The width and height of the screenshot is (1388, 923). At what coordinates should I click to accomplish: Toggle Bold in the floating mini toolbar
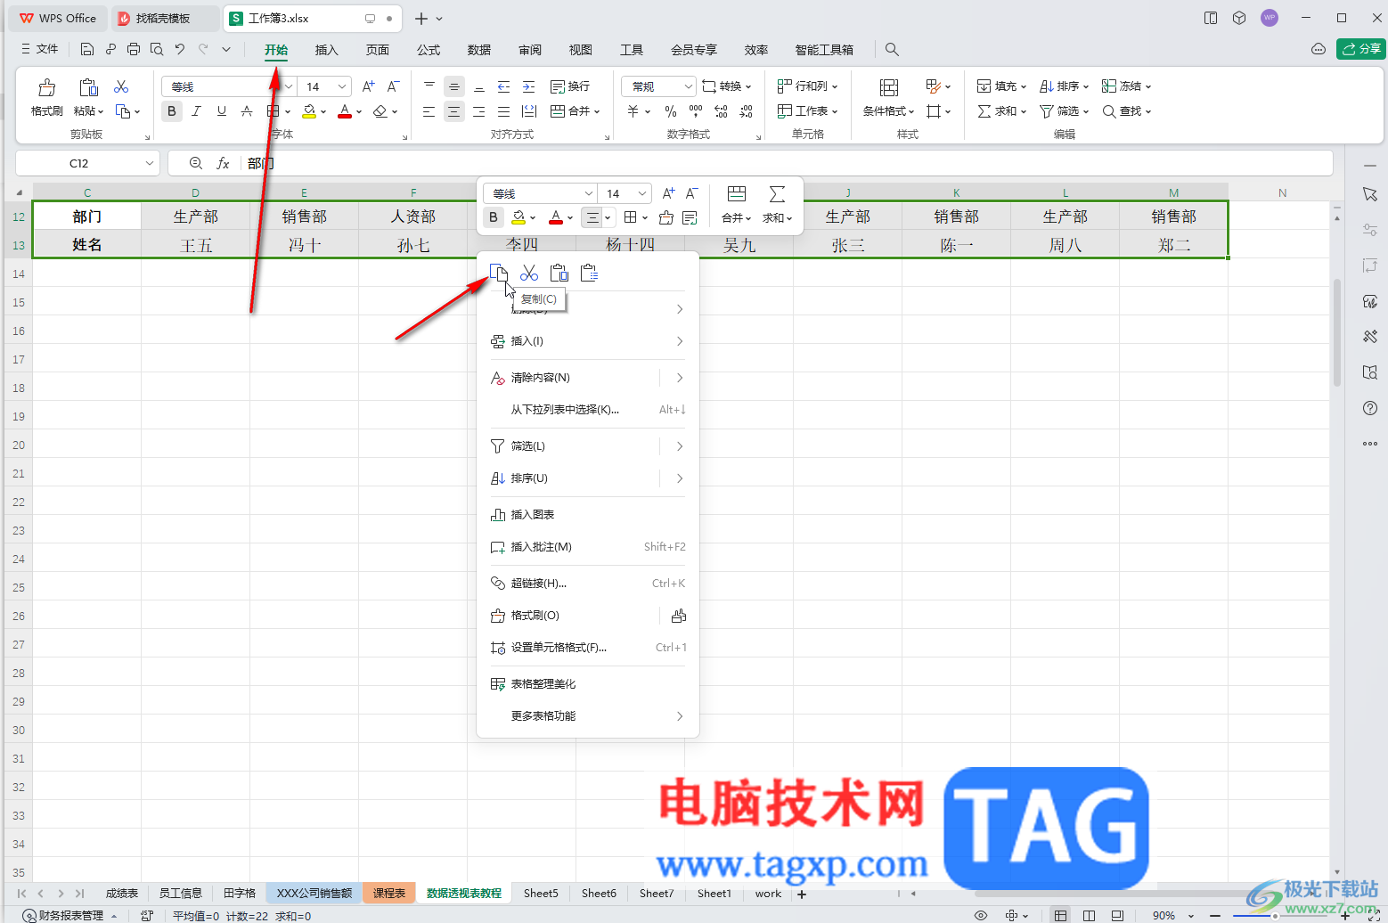point(494,217)
